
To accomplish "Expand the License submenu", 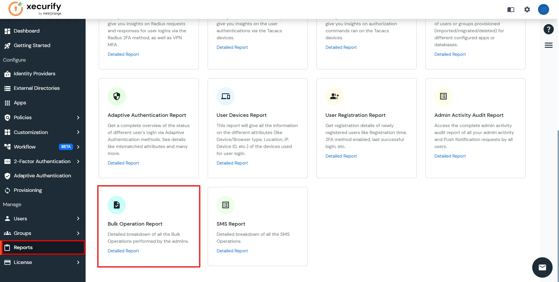I will click(78, 262).
